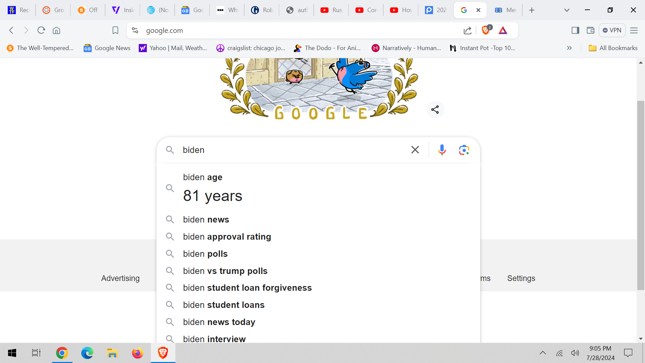The height and width of the screenshot is (363, 645).
Task: Expand hidden bookmarks chevron
Action: [569, 48]
